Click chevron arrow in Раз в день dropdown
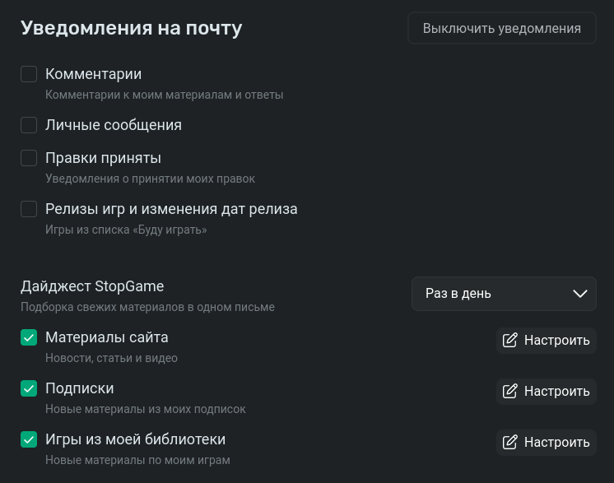Image resolution: width=614 pixels, height=483 pixels. coord(580,294)
